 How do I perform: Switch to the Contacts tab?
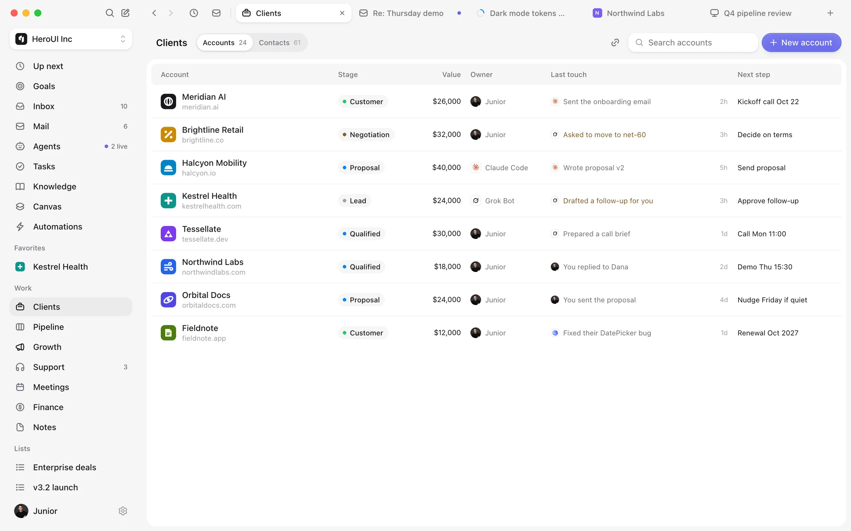click(280, 43)
